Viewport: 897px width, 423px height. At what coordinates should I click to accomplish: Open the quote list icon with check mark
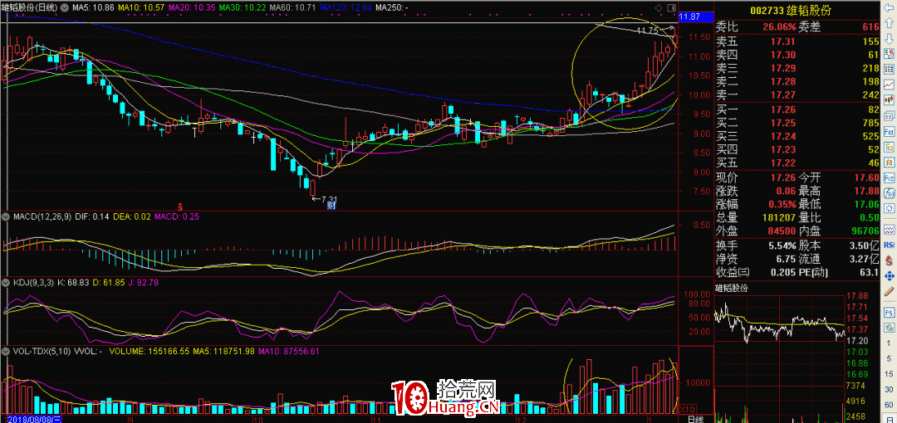889,54
